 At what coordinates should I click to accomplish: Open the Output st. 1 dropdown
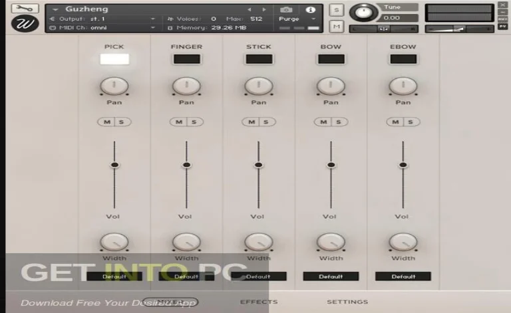[x=102, y=19]
